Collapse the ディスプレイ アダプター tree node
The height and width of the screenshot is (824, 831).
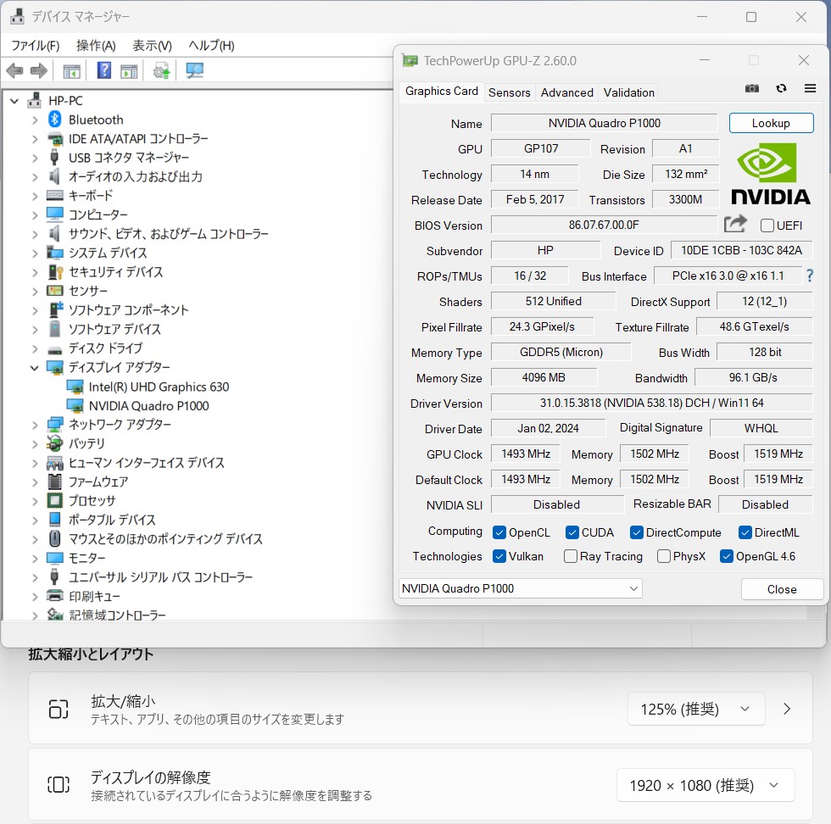point(35,368)
